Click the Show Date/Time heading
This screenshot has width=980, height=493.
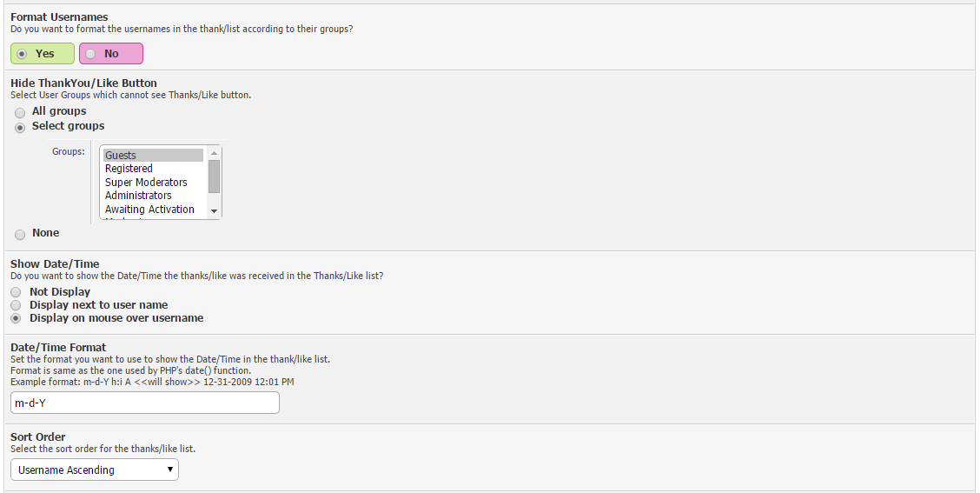point(55,264)
